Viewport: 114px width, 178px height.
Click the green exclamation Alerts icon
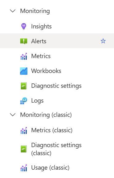coord(24,41)
